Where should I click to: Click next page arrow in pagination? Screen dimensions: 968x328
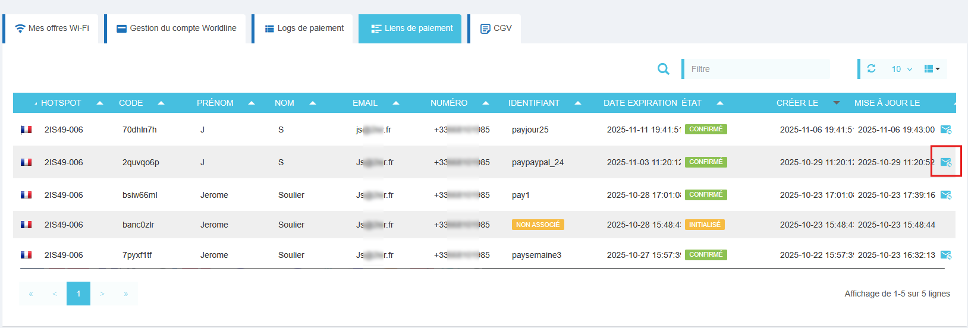coord(102,294)
